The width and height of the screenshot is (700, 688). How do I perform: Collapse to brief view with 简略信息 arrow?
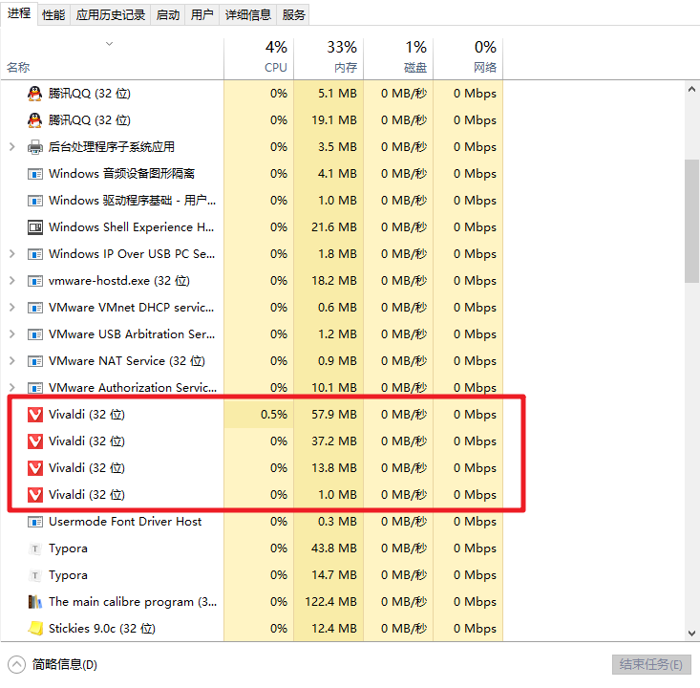click(x=16, y=664)
